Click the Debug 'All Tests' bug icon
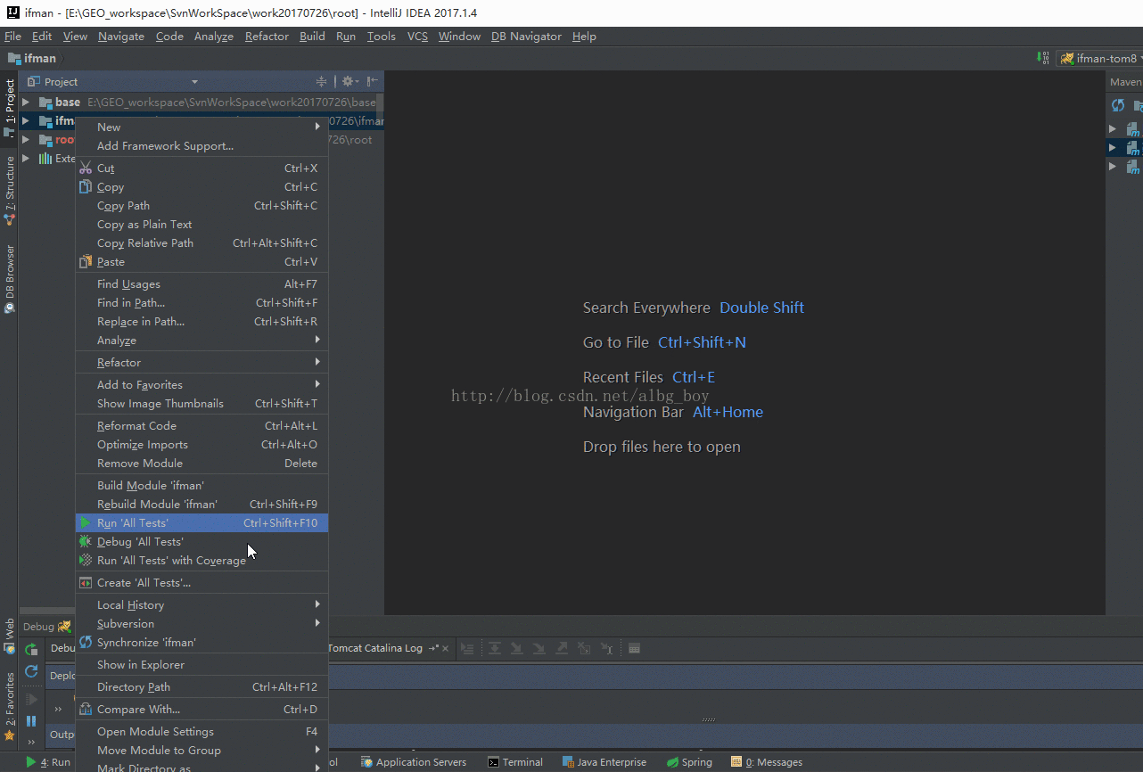The width and height of the screenshot is (1143, 772). (x=86, y=542)
